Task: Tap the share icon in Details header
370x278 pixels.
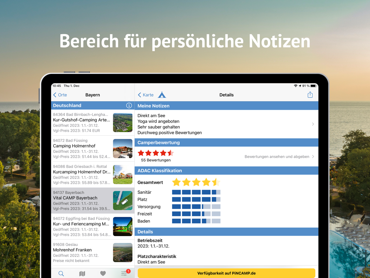Action: coord(310,95)
